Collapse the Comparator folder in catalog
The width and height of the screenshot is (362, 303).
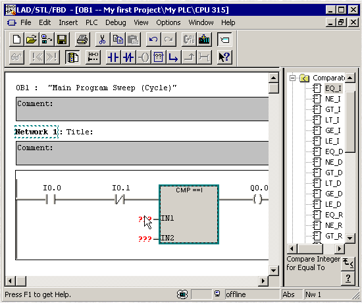pyautogui.click(x=292, y=78)
